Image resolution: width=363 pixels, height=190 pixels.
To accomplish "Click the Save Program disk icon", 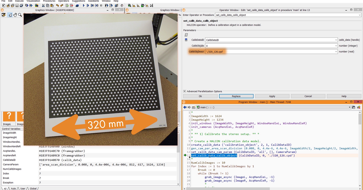I will point(17,5).
